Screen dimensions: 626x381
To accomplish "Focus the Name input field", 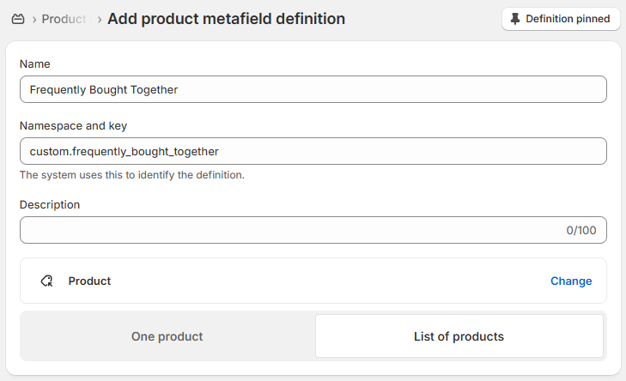I will tap(313, 89).
